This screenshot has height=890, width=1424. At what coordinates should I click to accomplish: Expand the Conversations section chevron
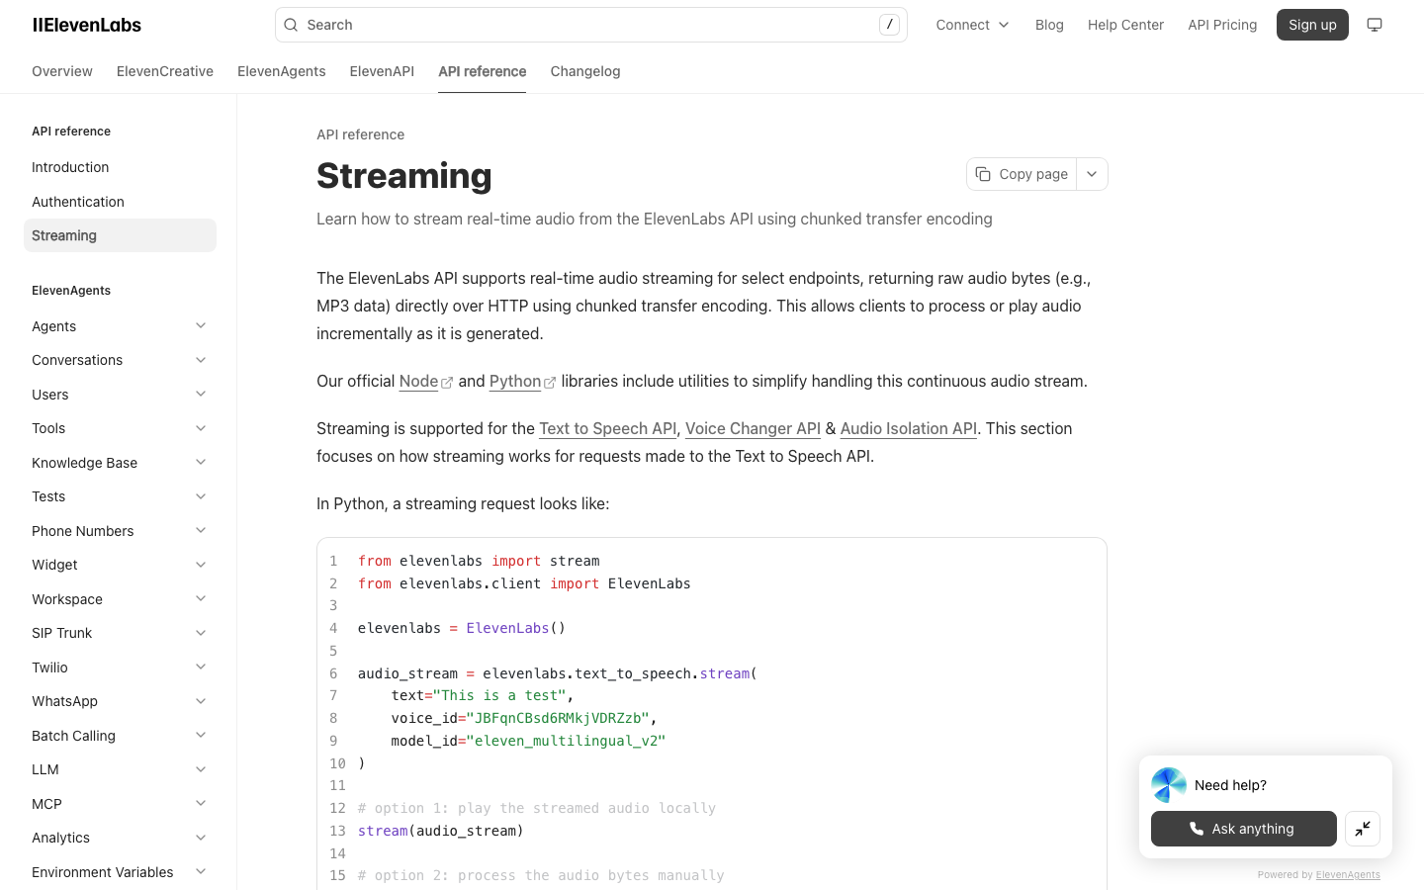tap(201, 360)
